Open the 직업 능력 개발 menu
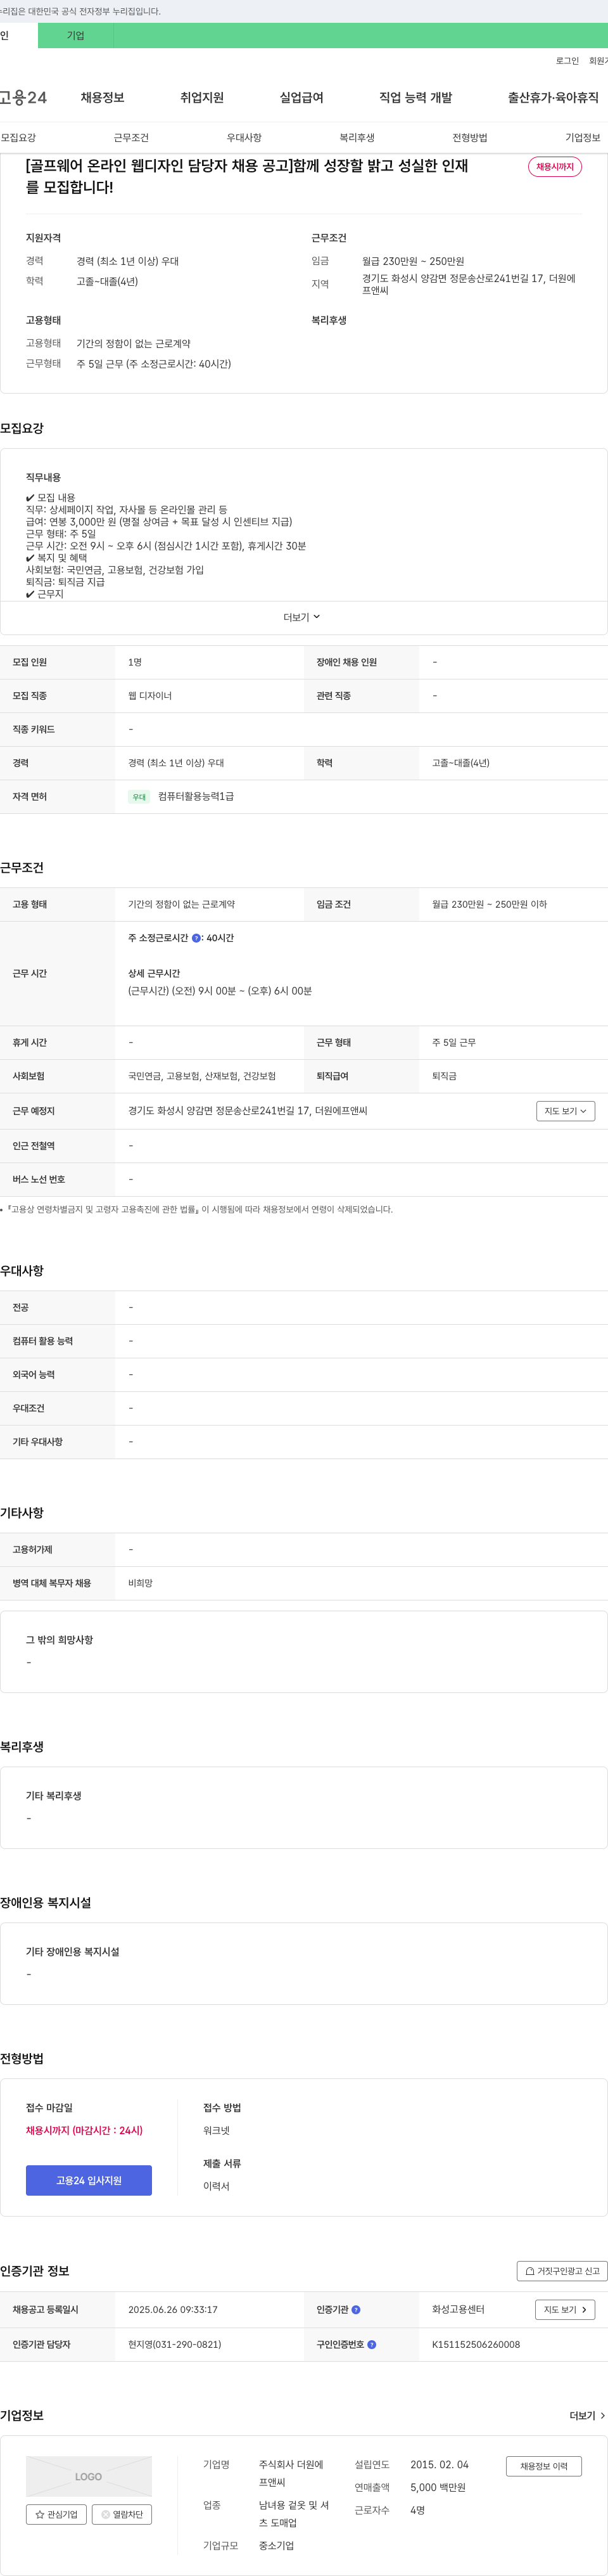608x2576 pixels. (x=415, y=97)
